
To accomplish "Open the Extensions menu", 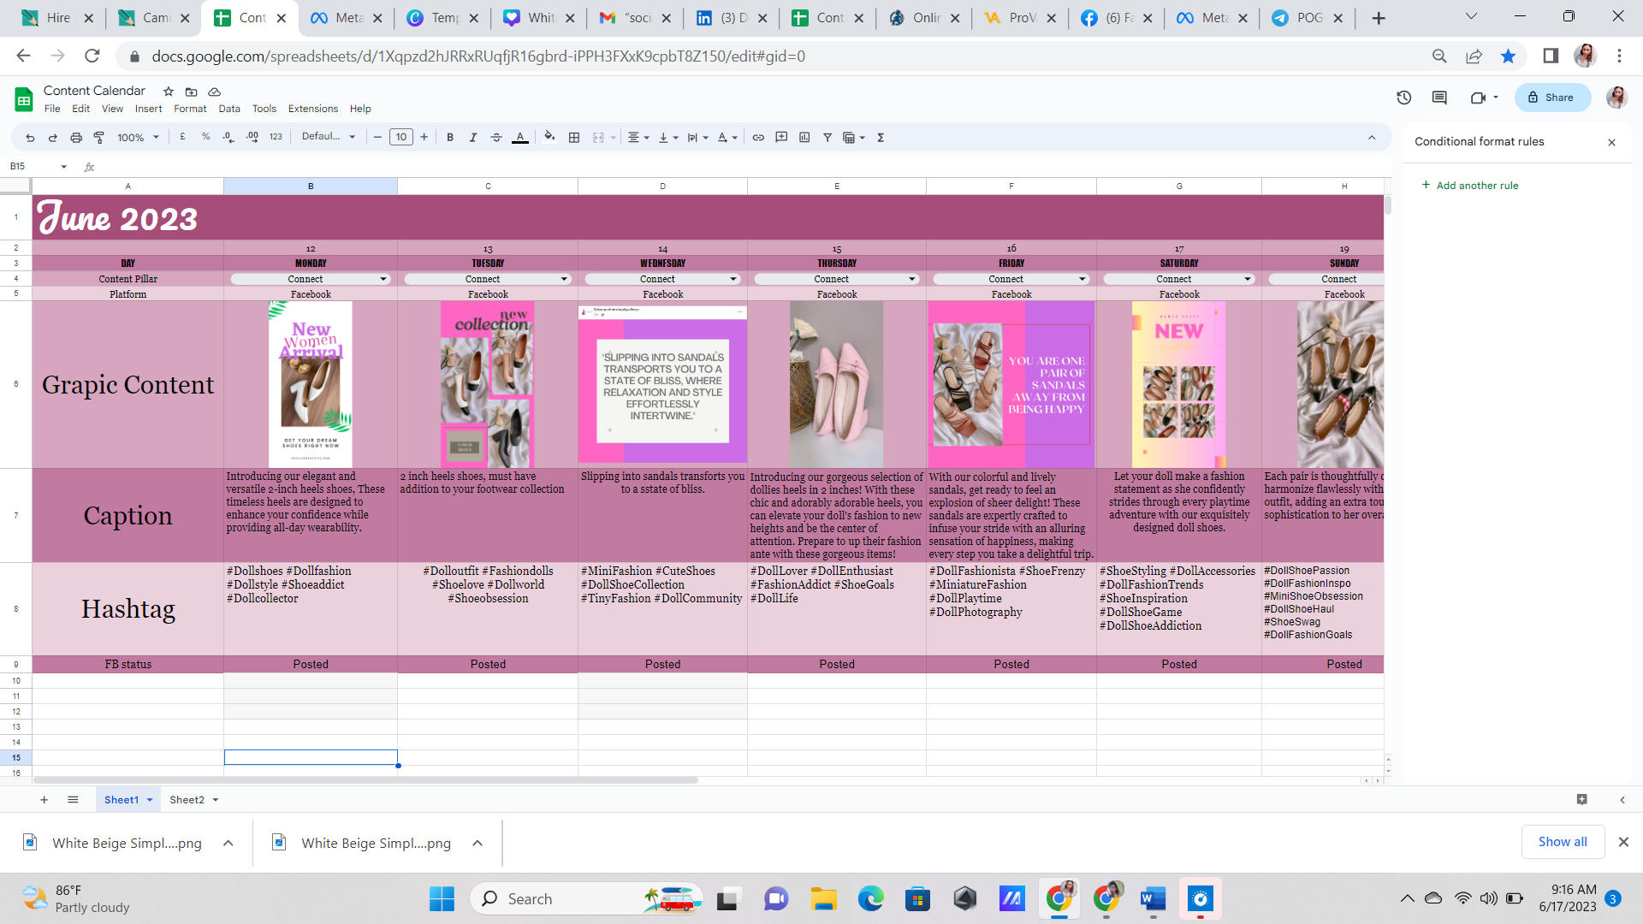I will coord(313,109).
